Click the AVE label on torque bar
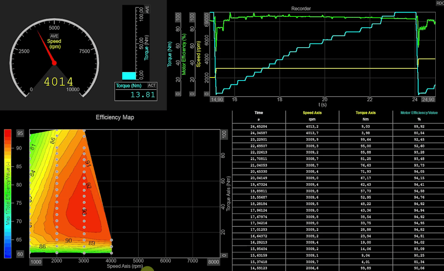 point(147,9)
